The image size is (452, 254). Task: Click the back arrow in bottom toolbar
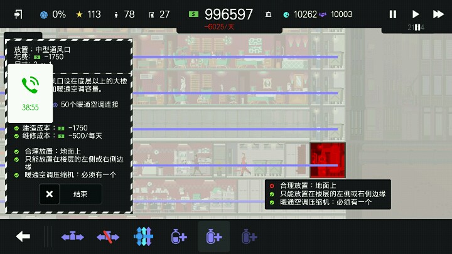click(x=23, y=236)
